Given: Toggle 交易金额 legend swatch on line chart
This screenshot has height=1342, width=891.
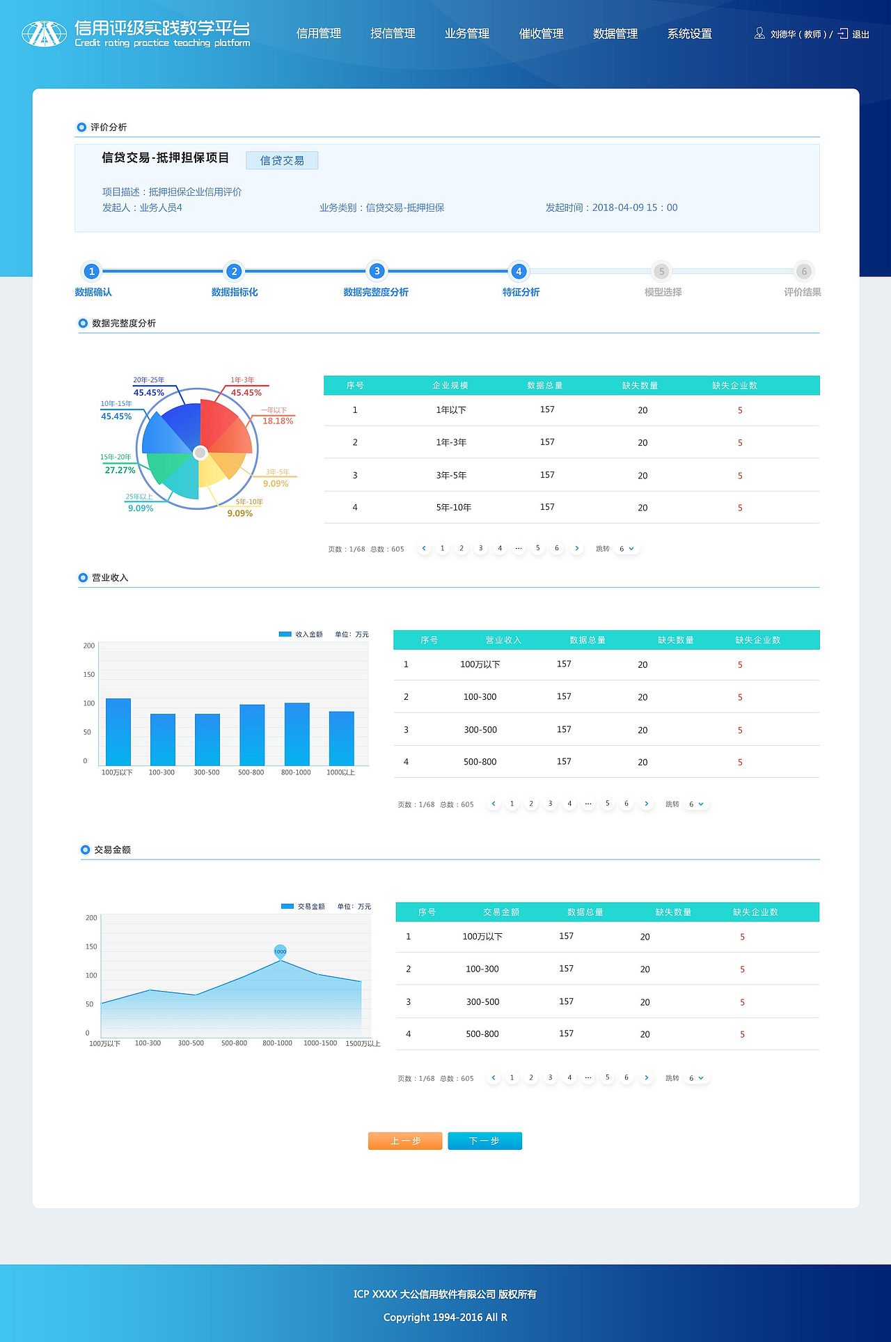Looking at the screenshot, I should pos(287,906).
